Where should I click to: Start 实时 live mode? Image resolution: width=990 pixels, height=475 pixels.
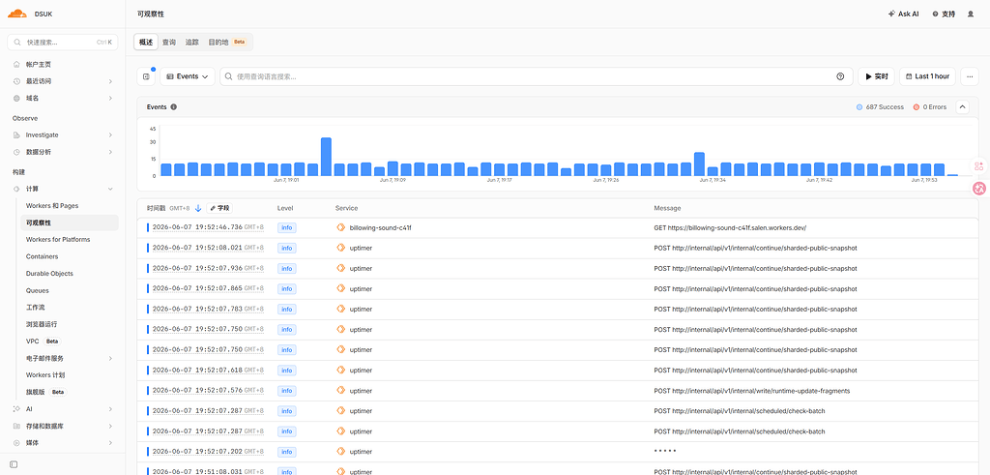click(876, 76)
